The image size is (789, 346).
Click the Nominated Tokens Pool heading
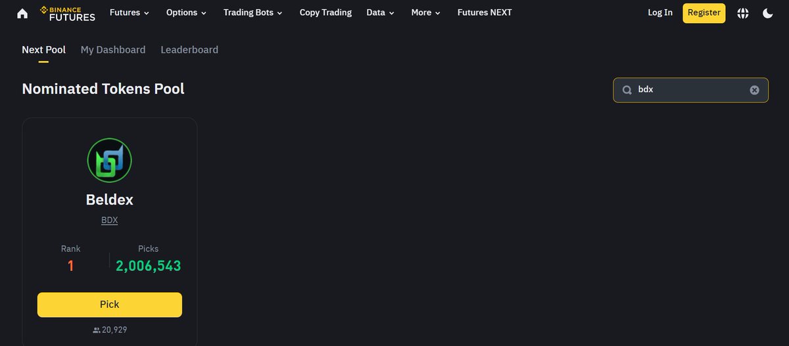(x=103, y=89)
